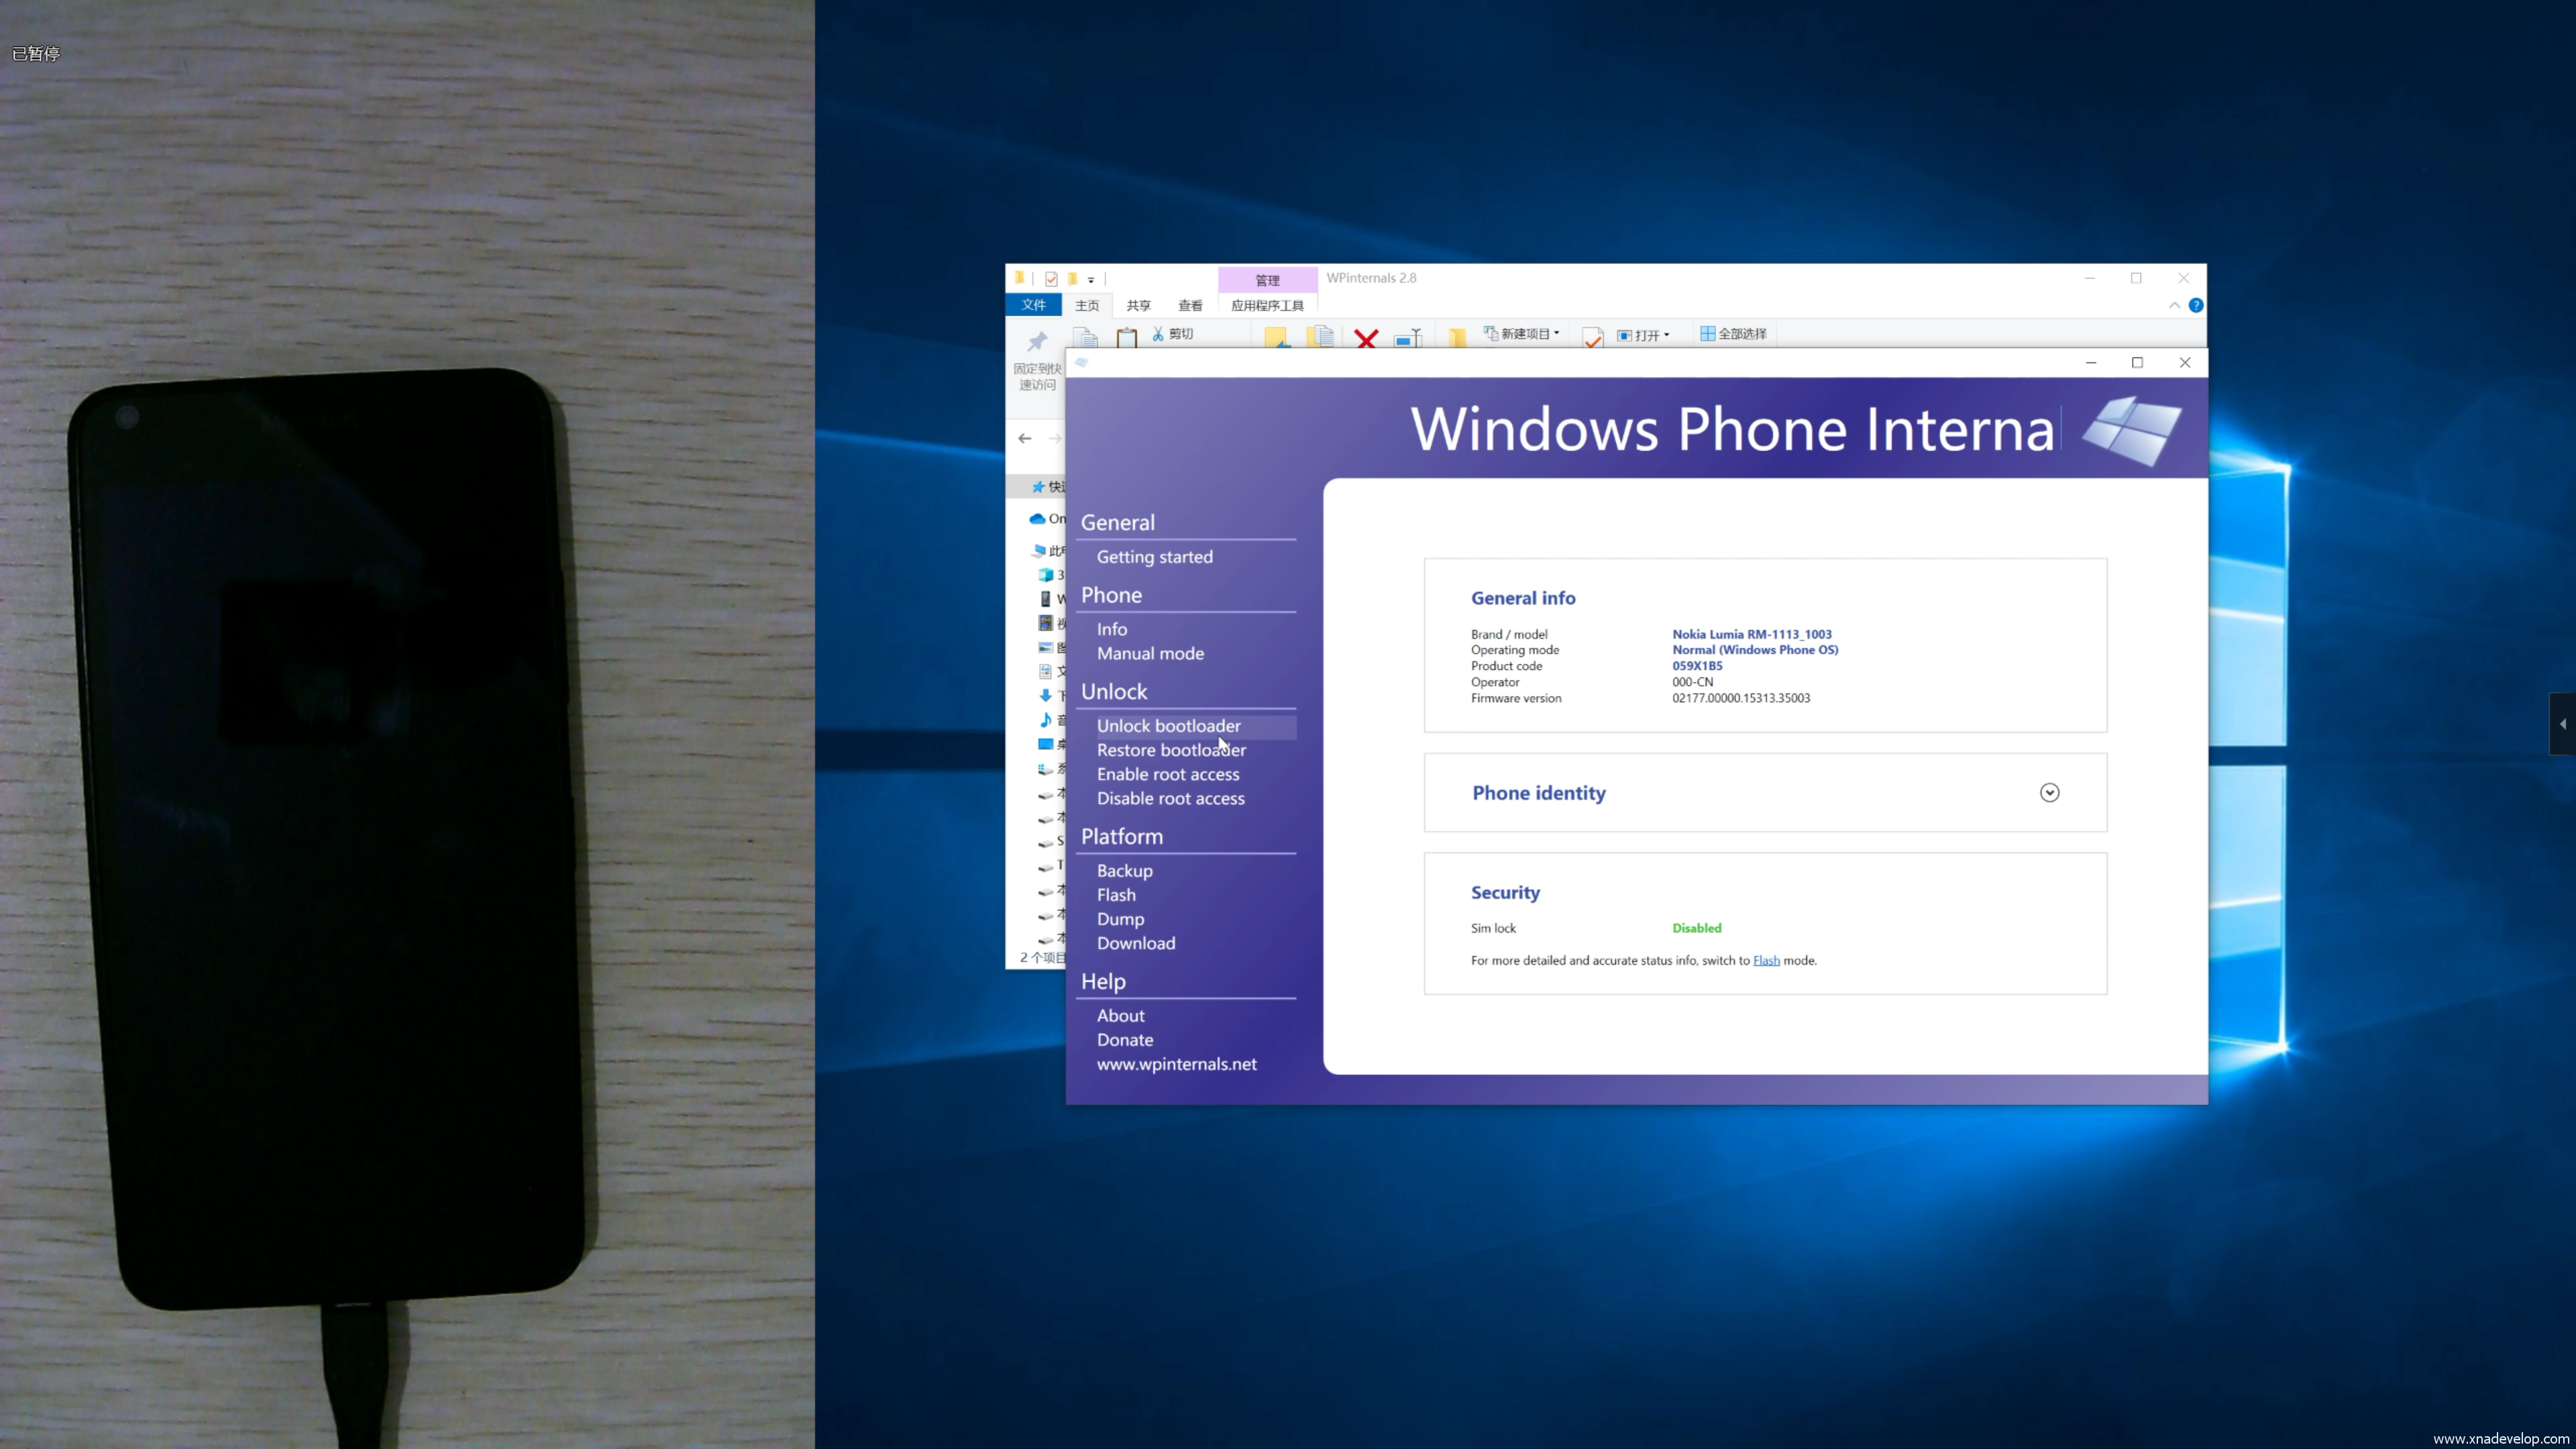
Task: Switch to the 共享 ribbon tab
Action: (1138, 305)
